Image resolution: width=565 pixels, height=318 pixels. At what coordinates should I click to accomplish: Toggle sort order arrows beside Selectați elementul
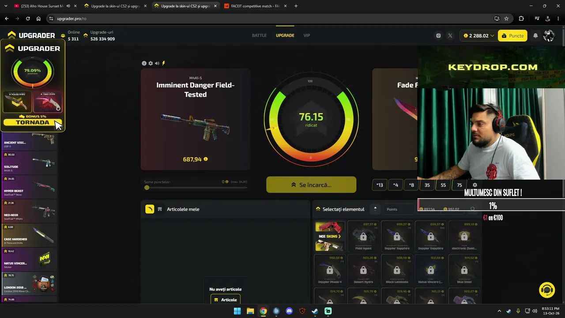coord(375,209)
